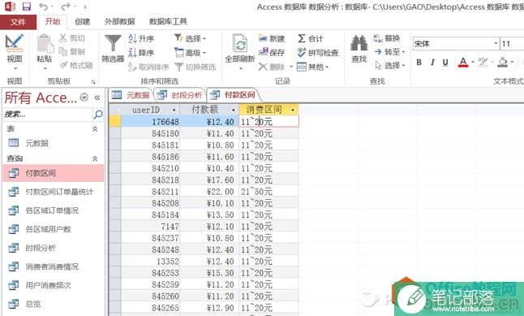The width and height of the screenshot is (524, 316).
Task: Open the 高级 advanced filter dropdown
Action: 190,53
